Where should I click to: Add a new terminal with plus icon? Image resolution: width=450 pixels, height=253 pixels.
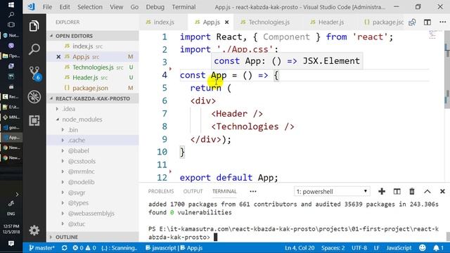(382, 191)
